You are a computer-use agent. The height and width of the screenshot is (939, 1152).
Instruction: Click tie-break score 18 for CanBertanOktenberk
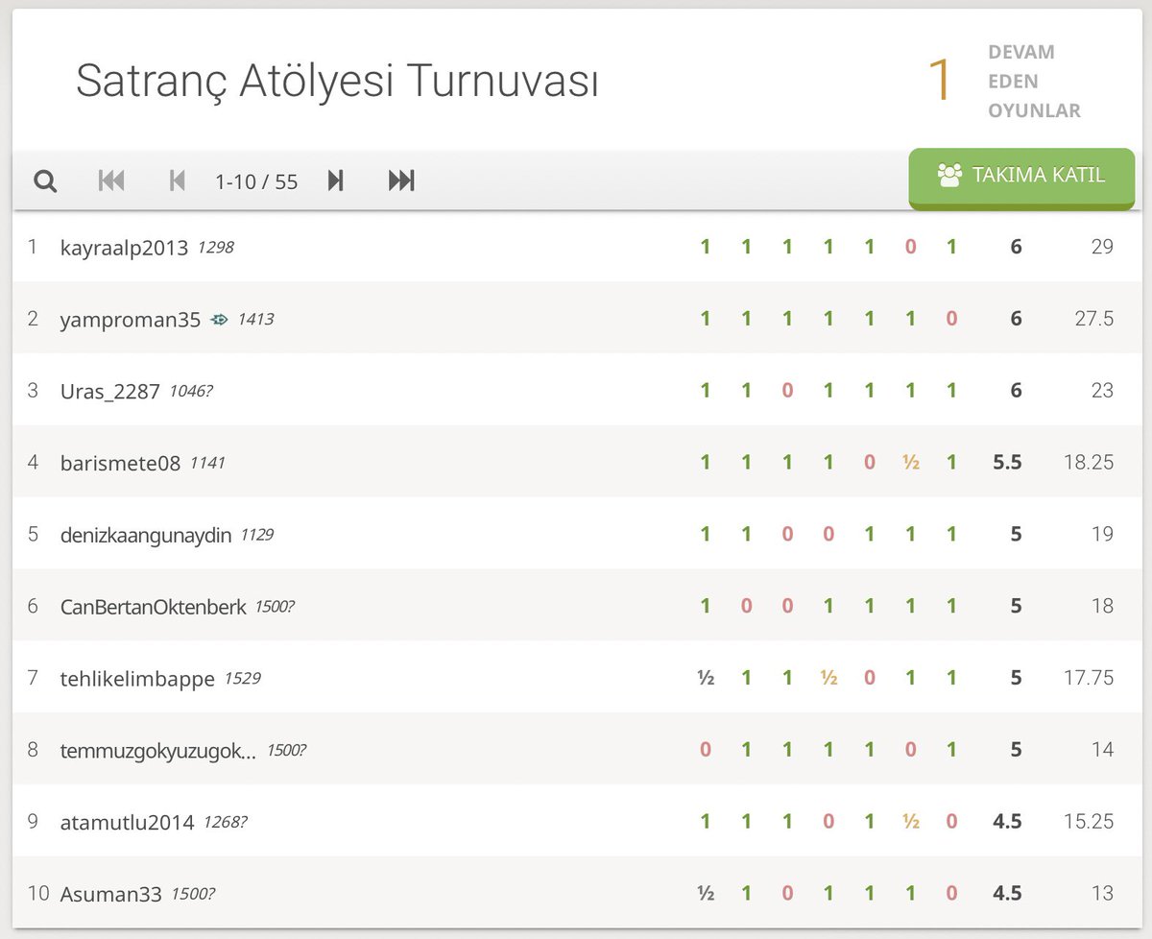coord(1102,607)
